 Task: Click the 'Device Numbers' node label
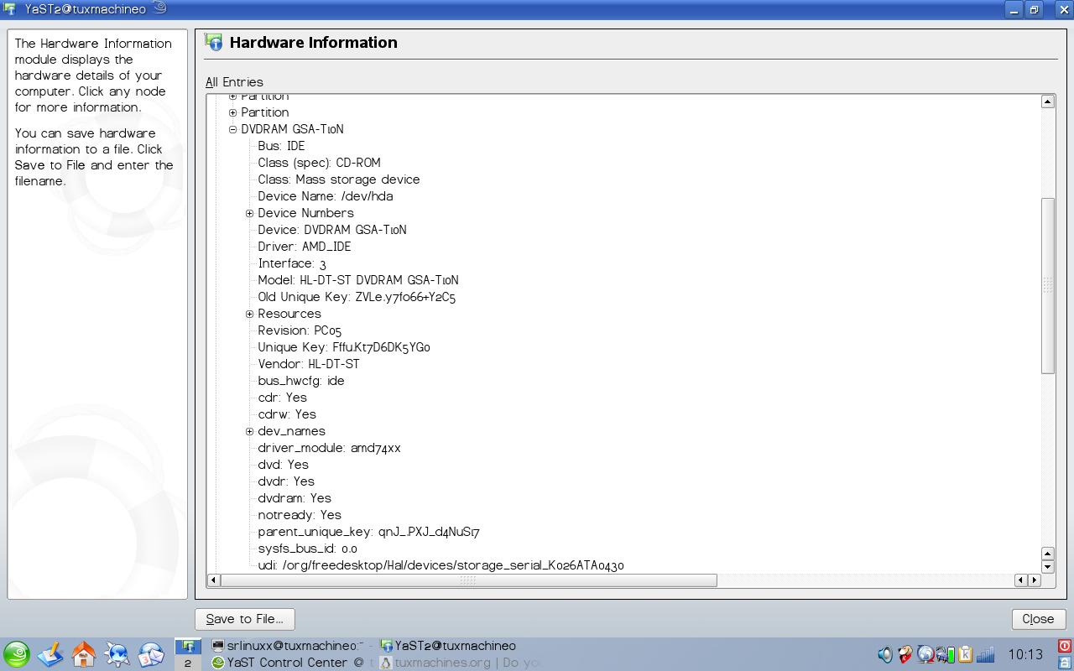(305, 213)
